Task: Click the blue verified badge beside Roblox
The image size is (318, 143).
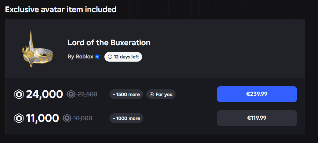Action: 97,57
